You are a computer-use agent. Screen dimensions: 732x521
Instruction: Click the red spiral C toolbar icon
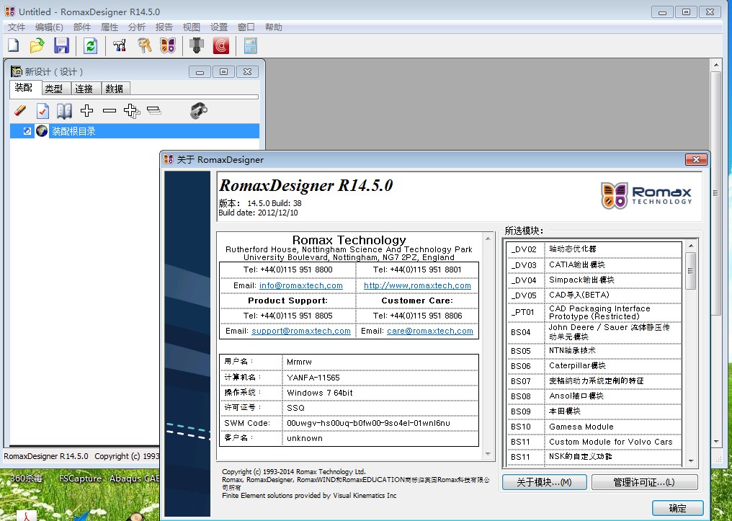pyautogui.click(x=220, y=45)
